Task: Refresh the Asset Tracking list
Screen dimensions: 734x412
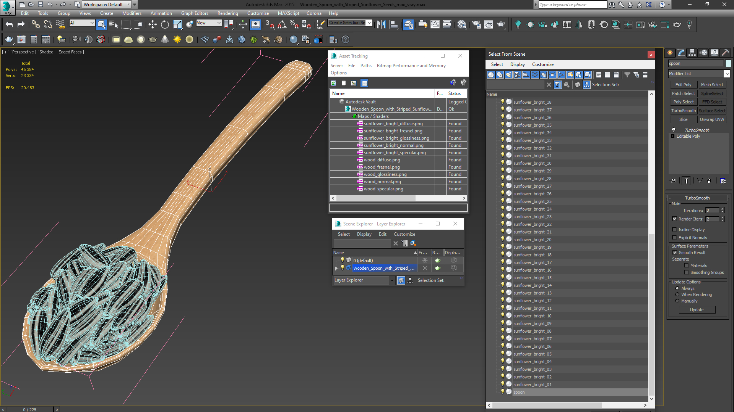Action: point(333,83)
